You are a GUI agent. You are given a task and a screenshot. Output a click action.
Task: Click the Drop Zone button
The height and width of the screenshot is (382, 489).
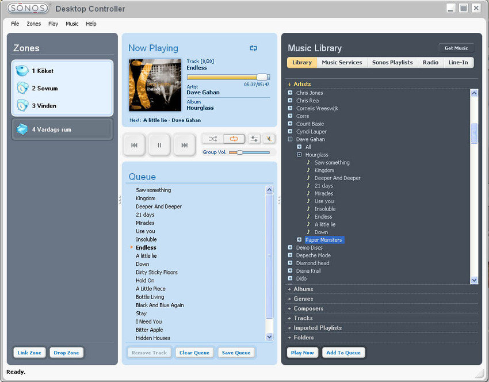coord(66,353)
